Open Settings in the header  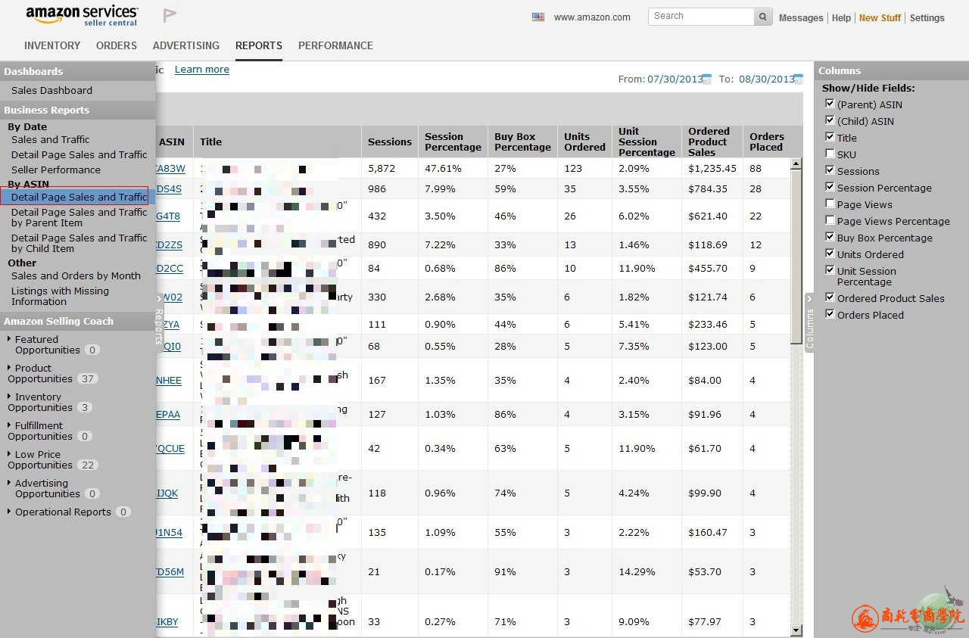pyautogui.click(x=927, y=17)
